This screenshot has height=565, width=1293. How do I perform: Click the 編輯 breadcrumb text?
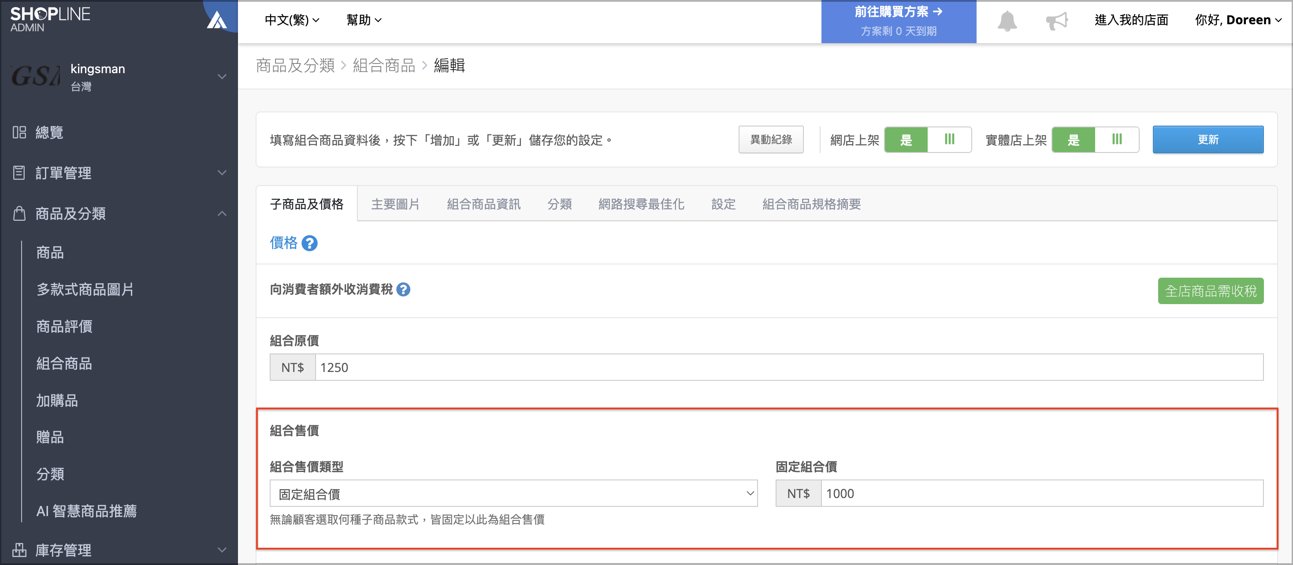[x=449, y=66]
